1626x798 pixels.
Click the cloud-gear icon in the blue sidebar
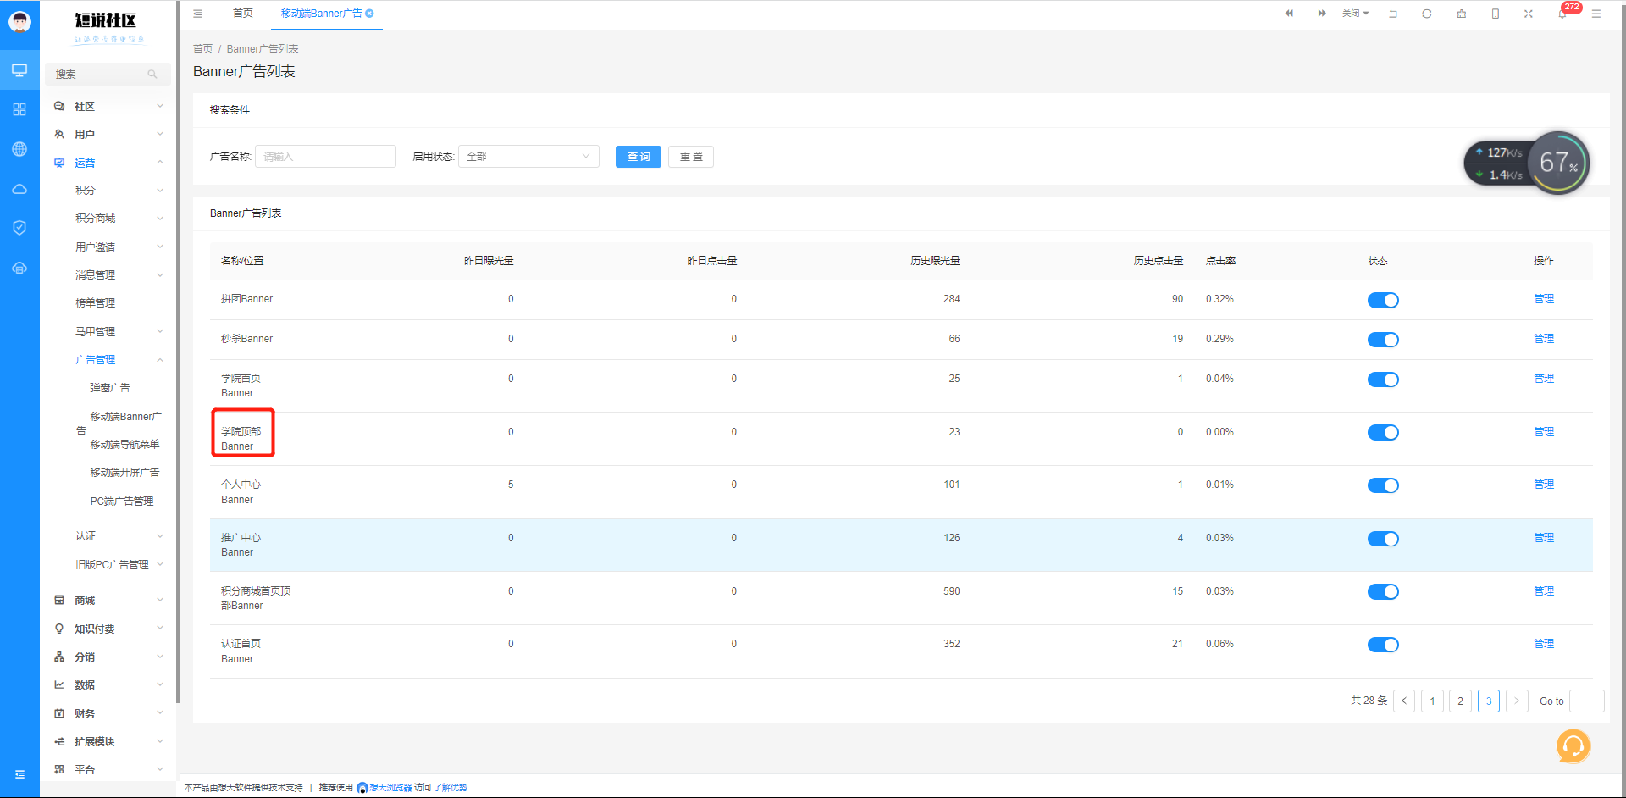coord(19,268)
